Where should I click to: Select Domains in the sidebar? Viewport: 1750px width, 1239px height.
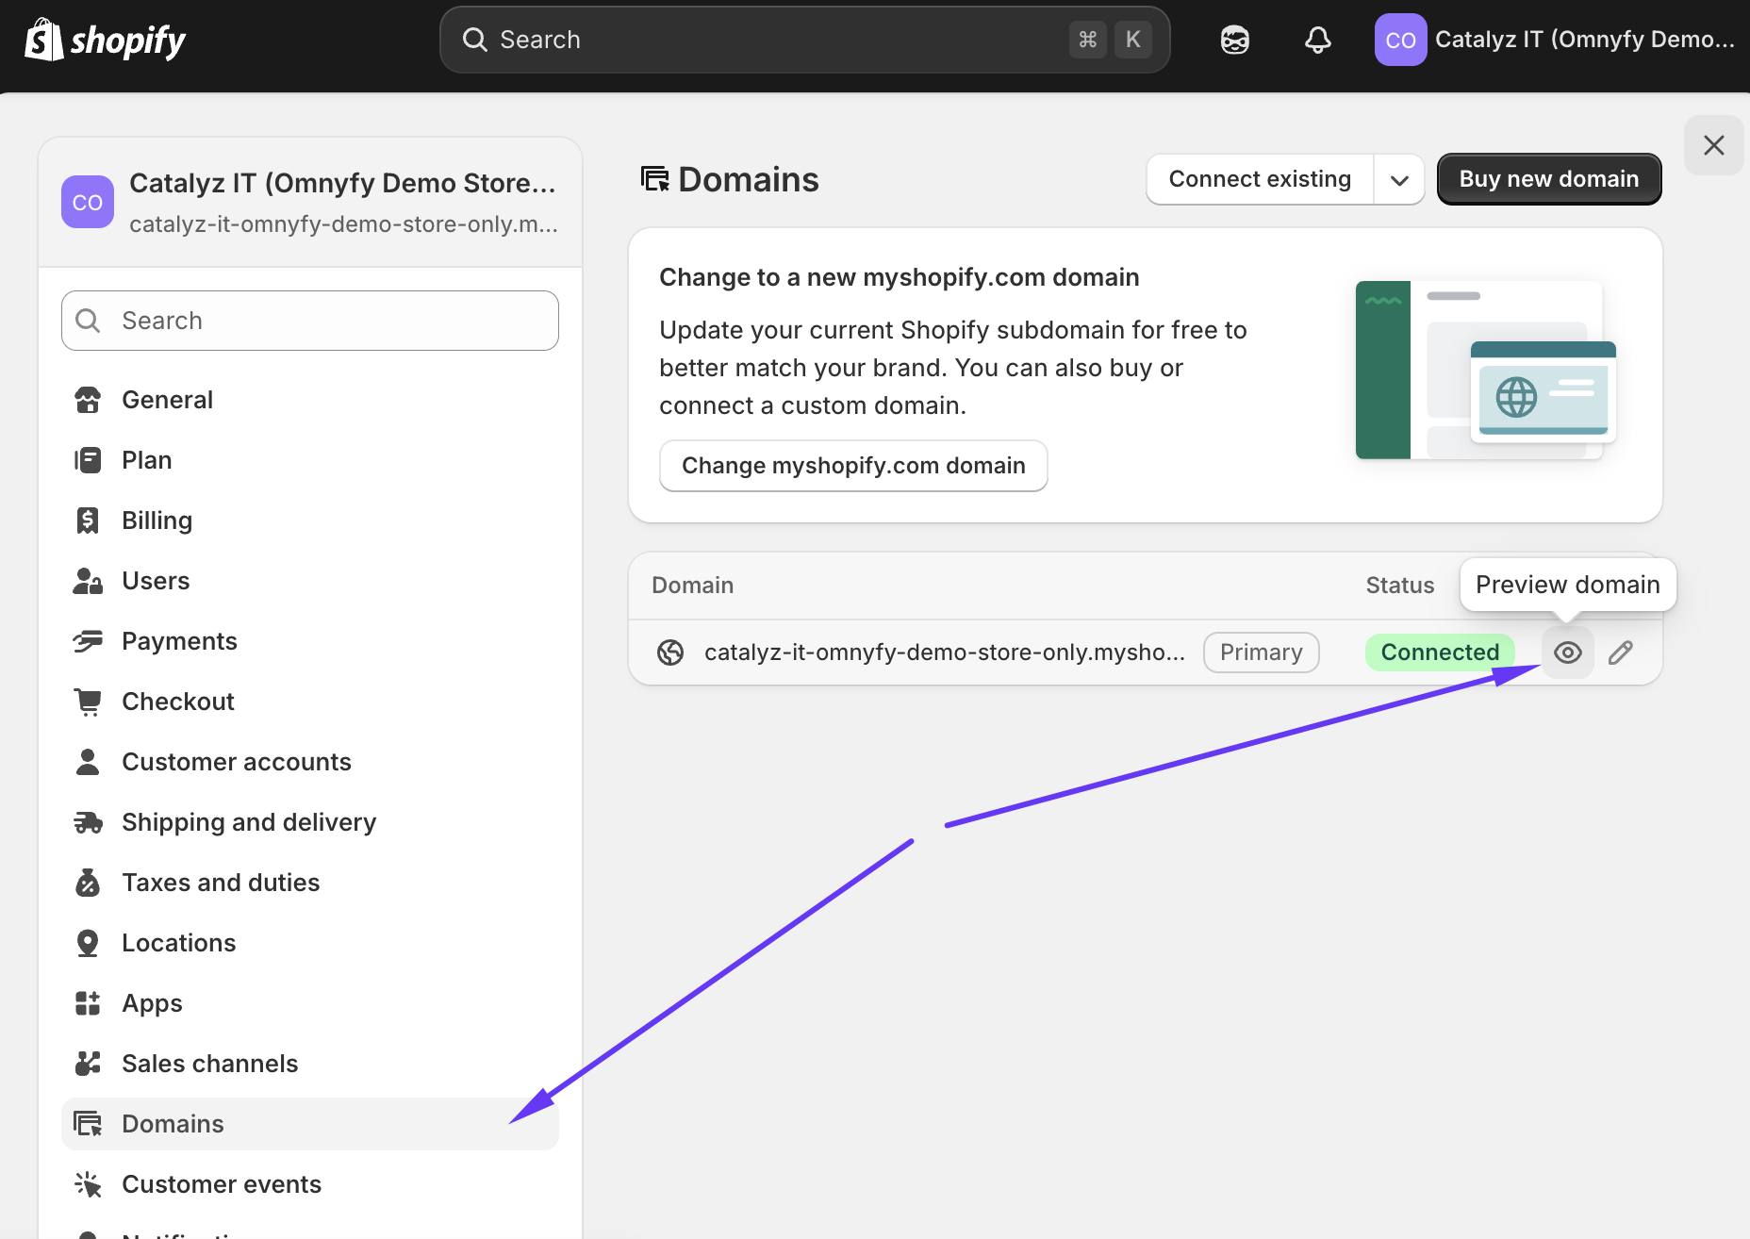coord(310,1124)
